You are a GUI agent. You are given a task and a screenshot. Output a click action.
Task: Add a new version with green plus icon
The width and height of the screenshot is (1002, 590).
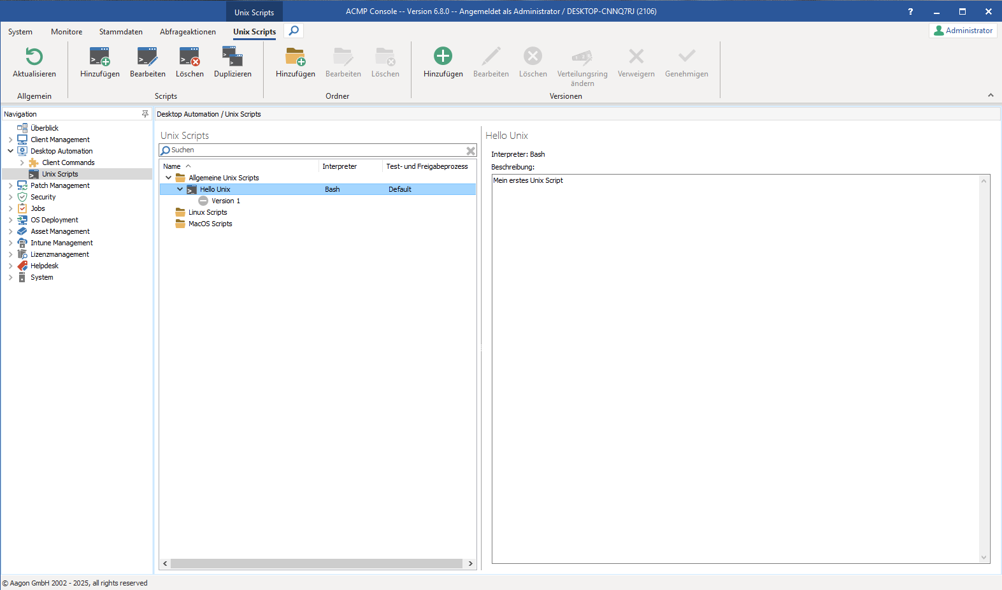pos(443,57)
